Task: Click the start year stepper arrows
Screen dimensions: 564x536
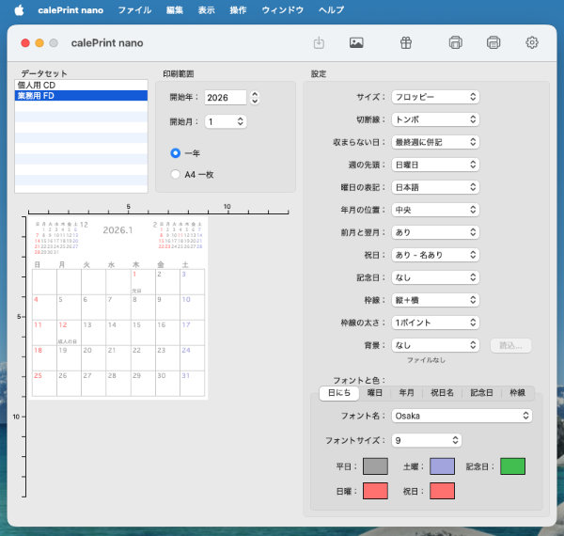Action: [x=255, y=97]
